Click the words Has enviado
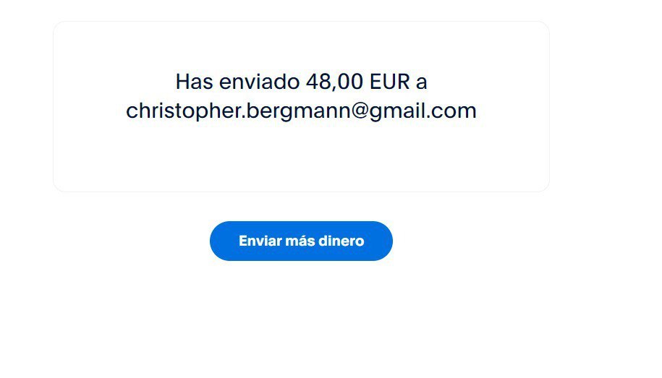 tap(238, 82)
